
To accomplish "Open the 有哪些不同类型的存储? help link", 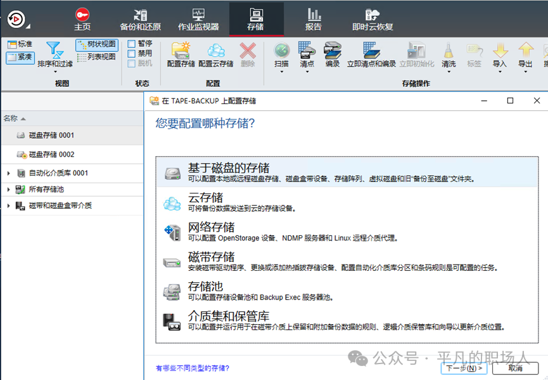I will pos(193,368).
